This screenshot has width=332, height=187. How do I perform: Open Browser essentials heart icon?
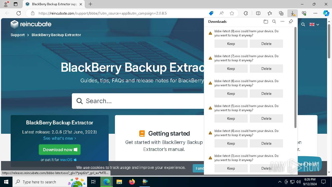point(304,13)
